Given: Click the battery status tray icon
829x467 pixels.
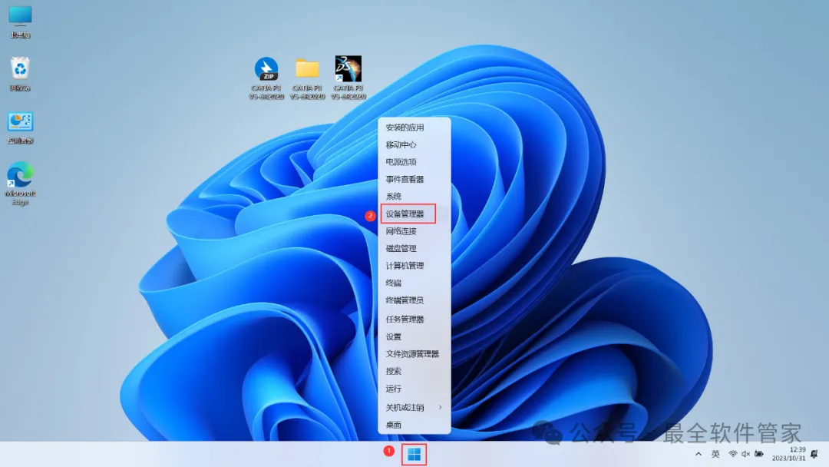Looking at the screenshot, I should pos(759,454).
